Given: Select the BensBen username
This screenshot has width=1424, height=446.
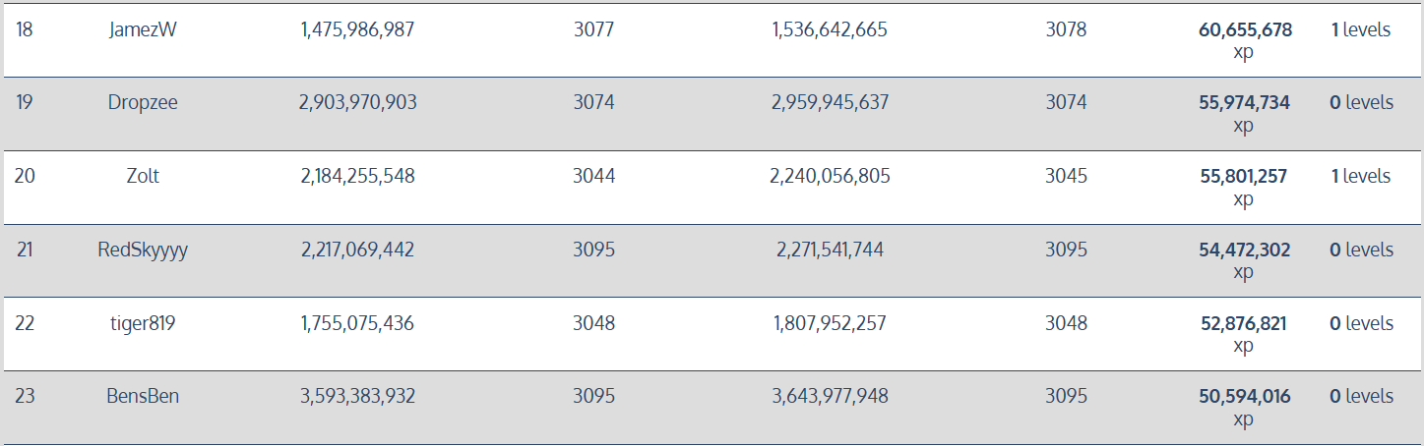Looking at the screenshot, I should point(143,396).
